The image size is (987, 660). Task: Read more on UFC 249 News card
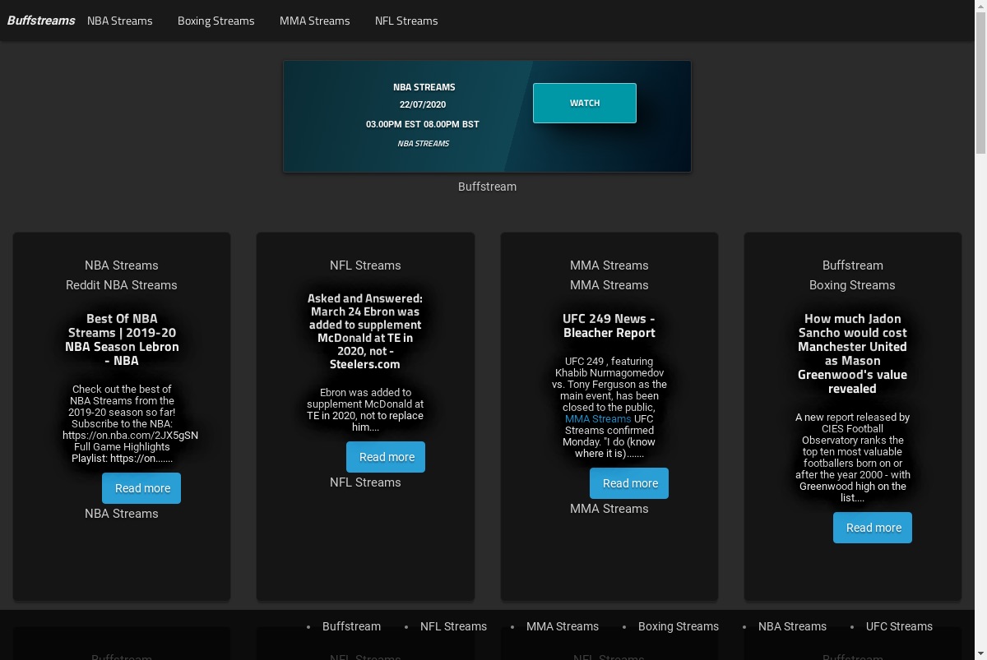click(629, 483)
